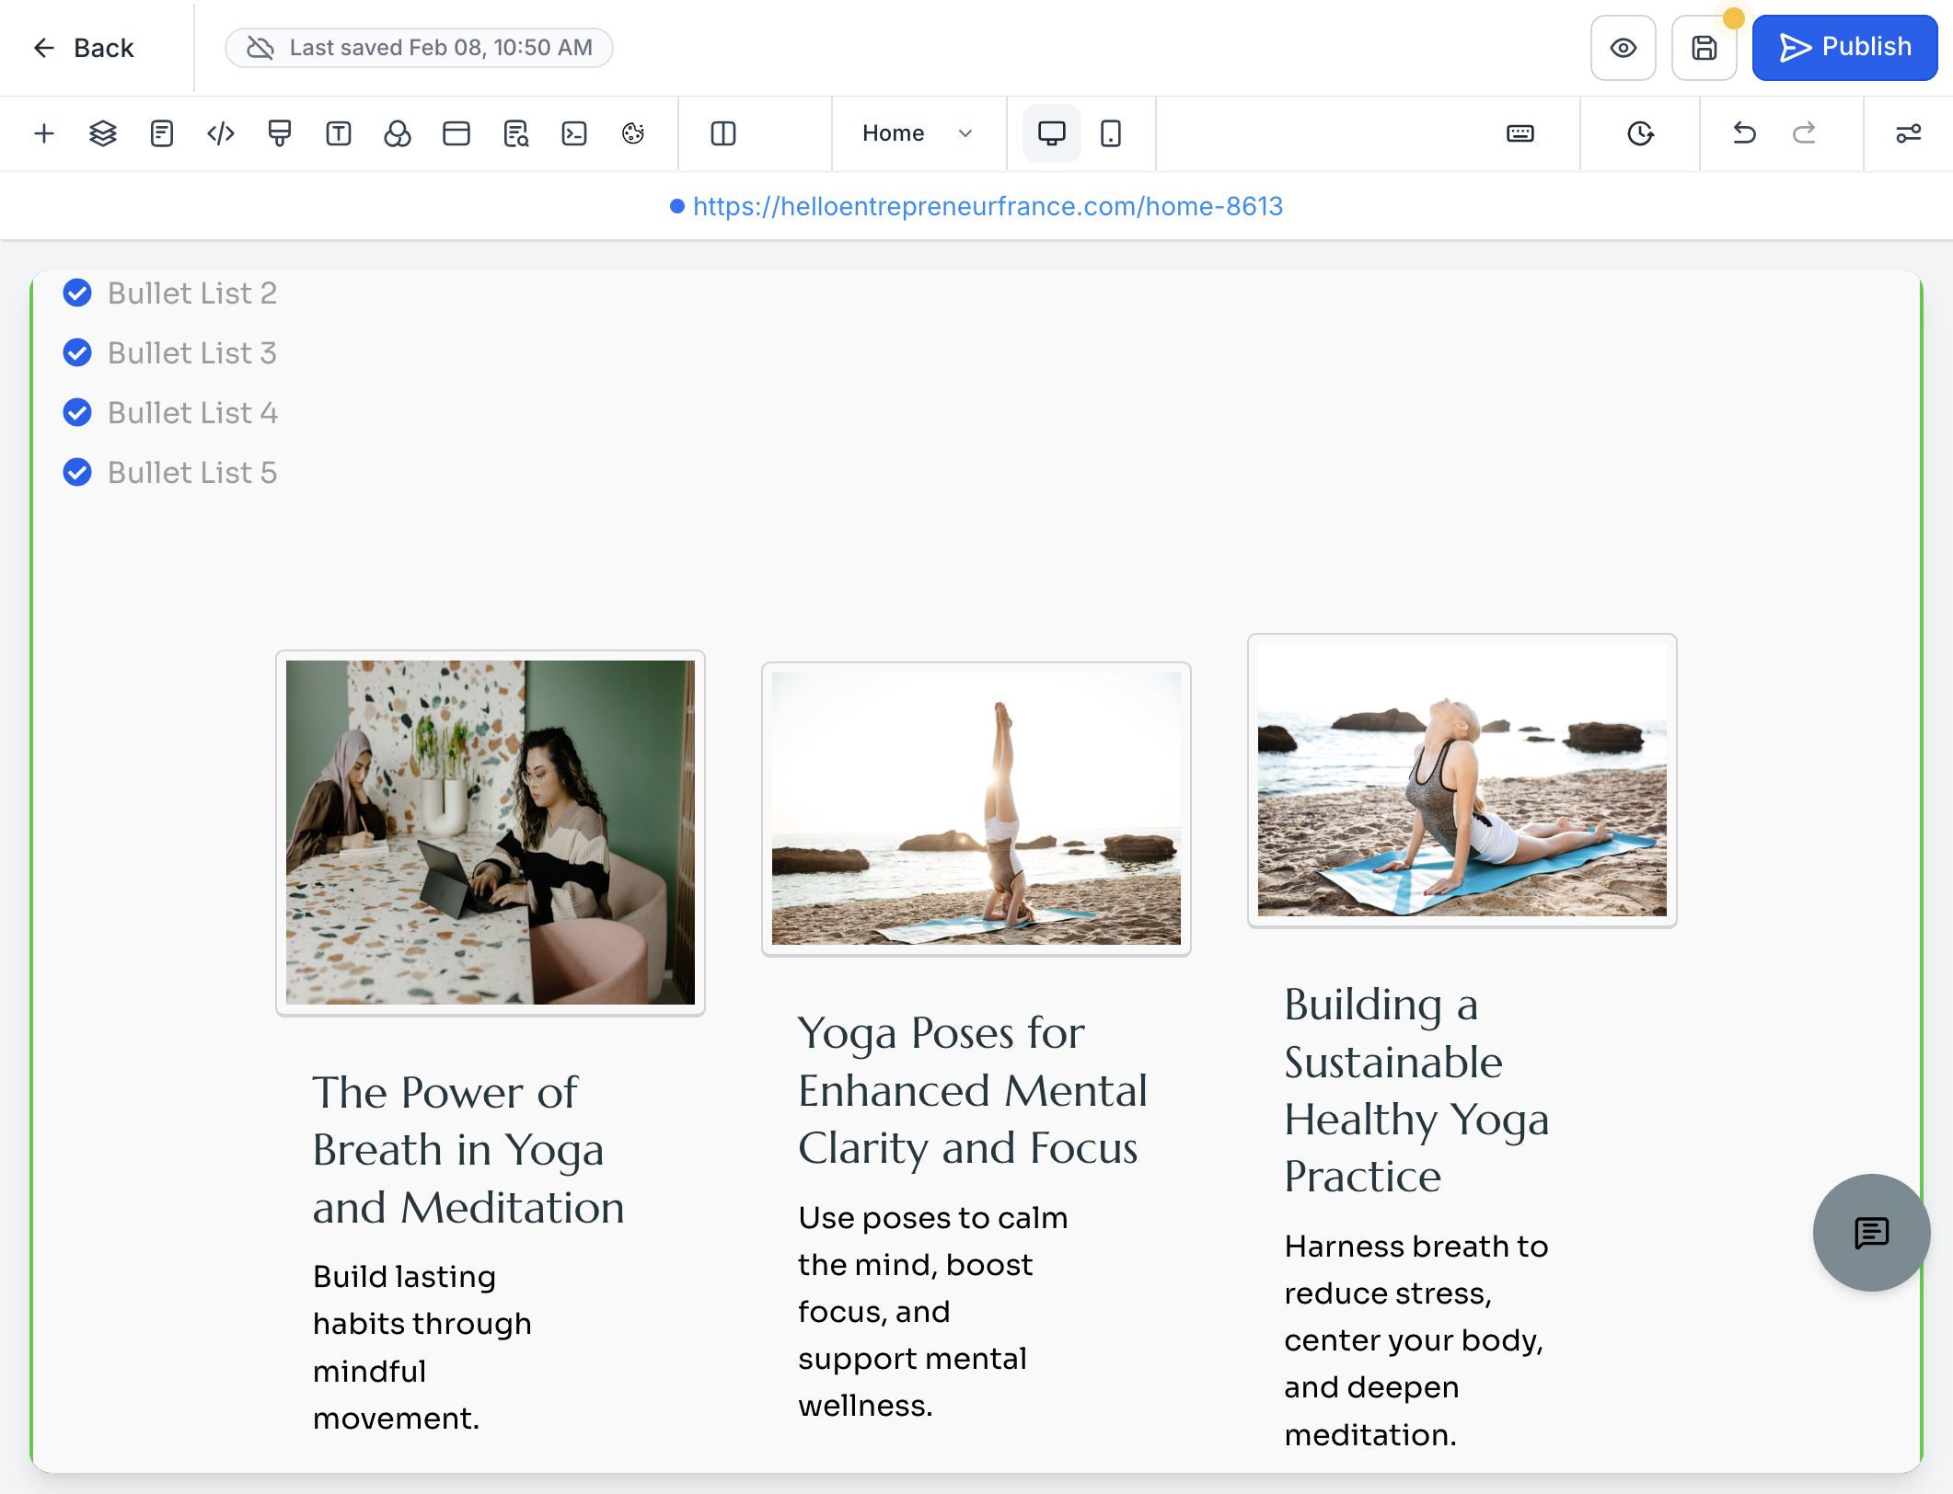Screen dimensions: 1953x1494
Task: Click the add element plus icon
Action: pyautogui.click(x=44, y=133)
